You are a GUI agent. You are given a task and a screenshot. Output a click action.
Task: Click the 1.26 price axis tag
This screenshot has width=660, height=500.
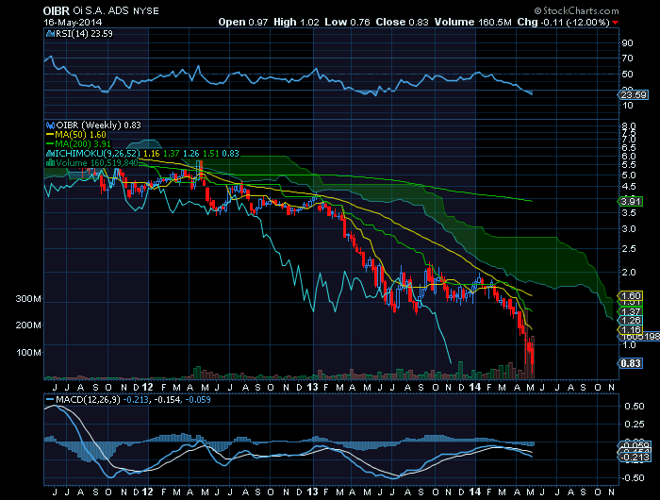pos(630,321)
